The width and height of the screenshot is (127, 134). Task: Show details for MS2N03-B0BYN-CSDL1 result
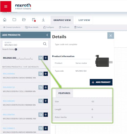41,87
